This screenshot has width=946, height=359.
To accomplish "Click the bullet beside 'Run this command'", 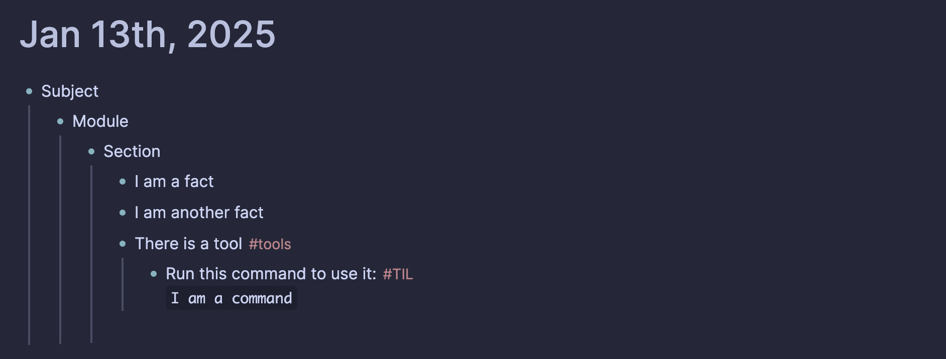I will pyautogui.click(x=154, y=274).
